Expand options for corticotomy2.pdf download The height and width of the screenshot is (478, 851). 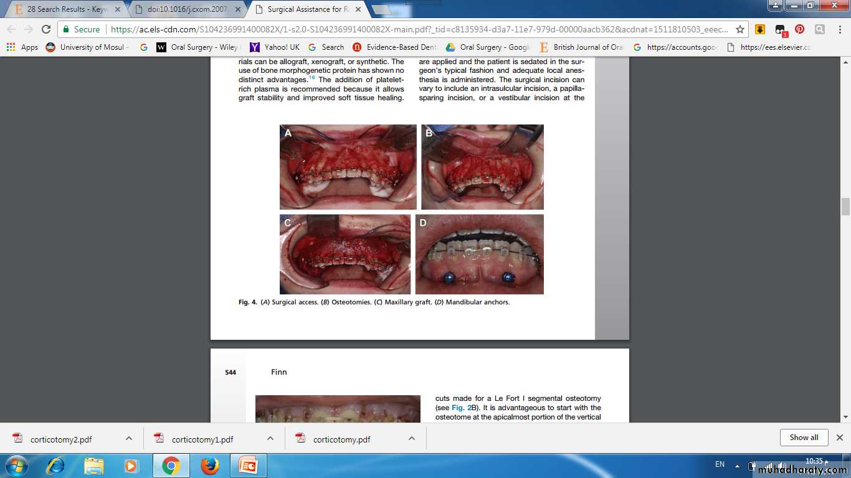[129, 438]
